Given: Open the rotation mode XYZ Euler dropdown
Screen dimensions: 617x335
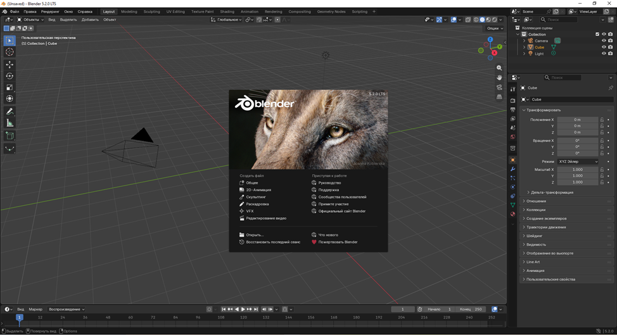Looking at the screenshot, I should click(578, 161).
